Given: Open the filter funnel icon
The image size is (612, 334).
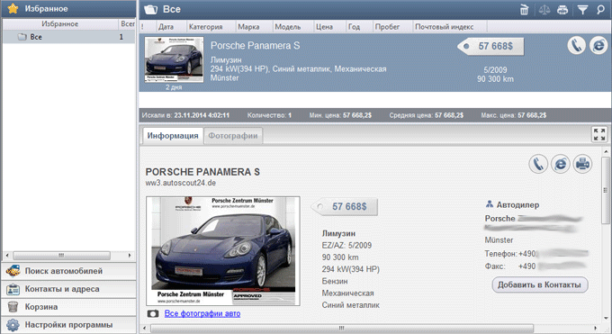Looking at the screenshot, I should tap(582, 10).
